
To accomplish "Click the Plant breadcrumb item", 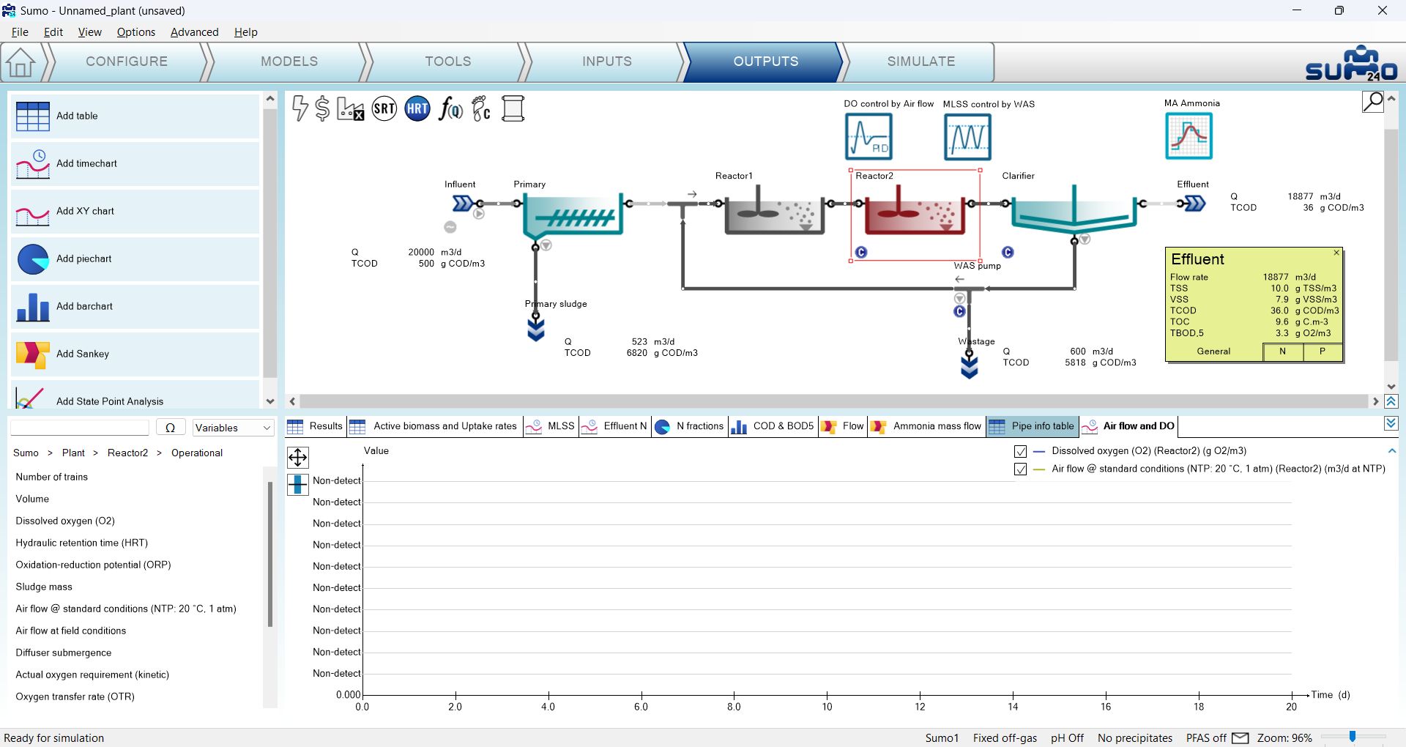I will pos(73,453).
